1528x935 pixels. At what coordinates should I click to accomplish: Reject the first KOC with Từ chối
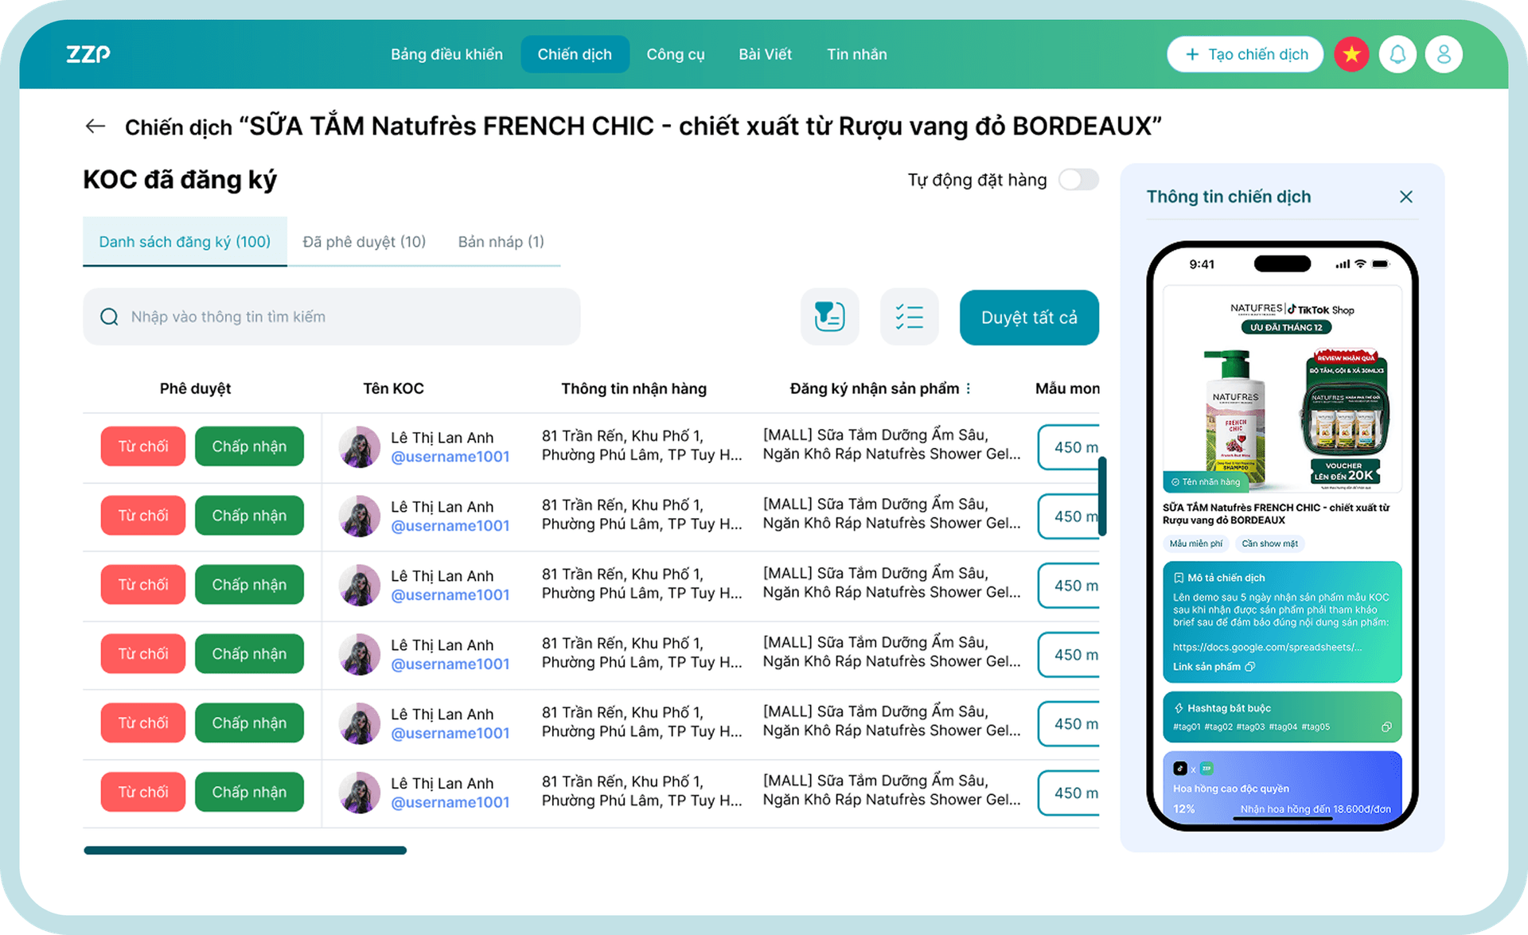point(143,446)
